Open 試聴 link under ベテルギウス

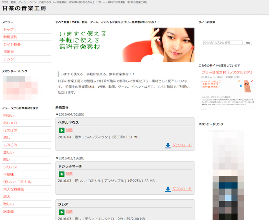coord(69,130)
